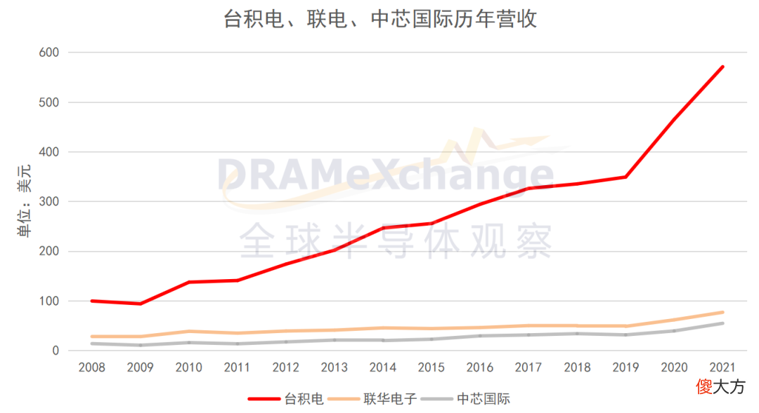Select x-axis year 2014
This screenshot has width=759, height=413.
[x=383, y=367]
